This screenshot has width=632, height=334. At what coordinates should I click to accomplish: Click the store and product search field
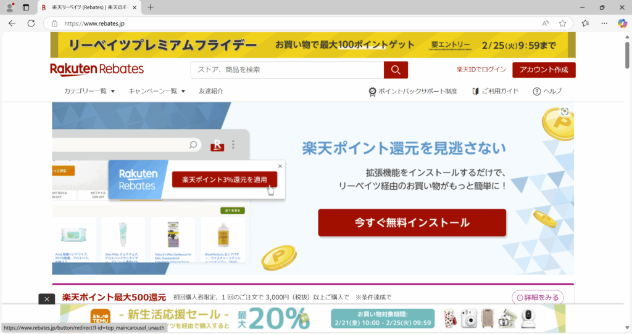point(287,70)
